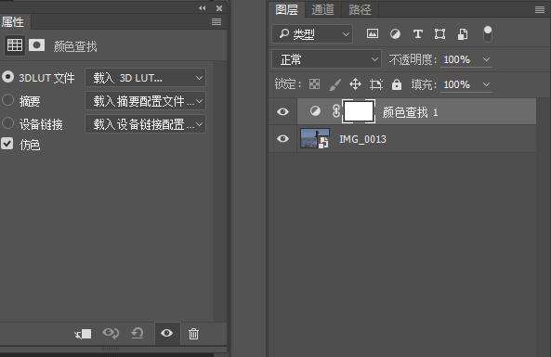Filter for adjustment layers icon
Viewport: 551px width, 357px height.
click(x=395, y=34)
